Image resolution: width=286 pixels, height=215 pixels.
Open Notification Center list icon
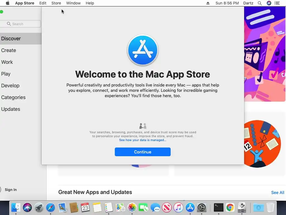point(277,3)
